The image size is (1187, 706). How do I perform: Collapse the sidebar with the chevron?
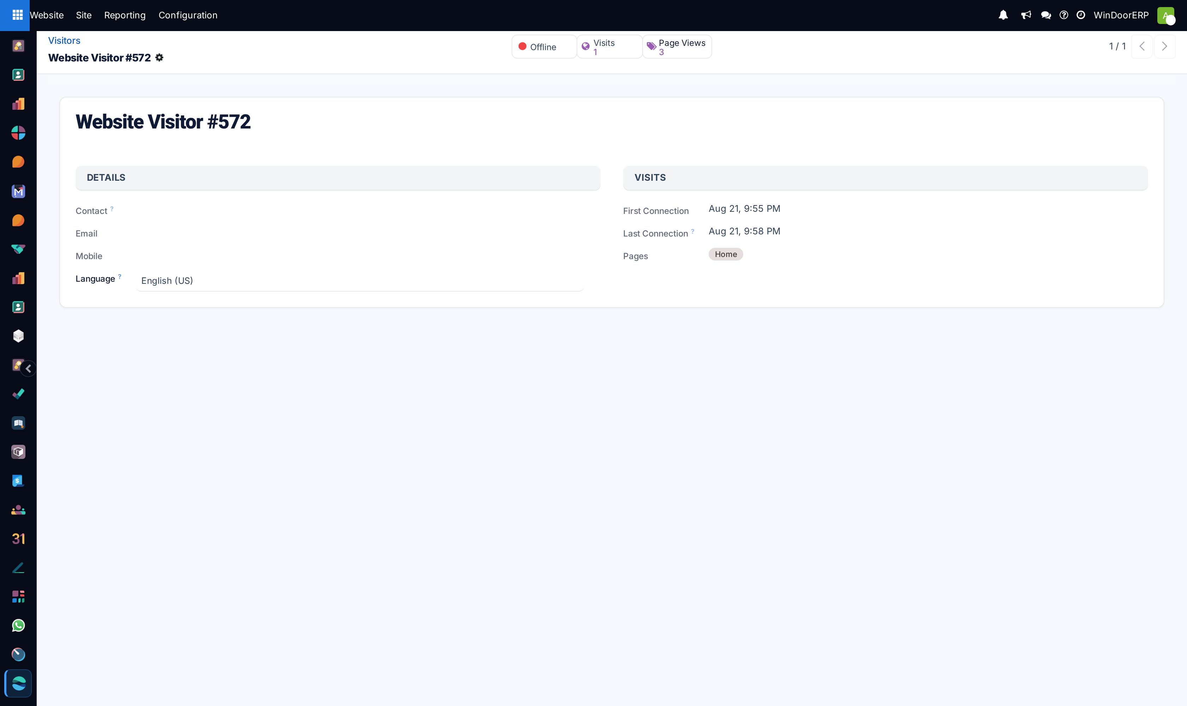click(29, 369)
